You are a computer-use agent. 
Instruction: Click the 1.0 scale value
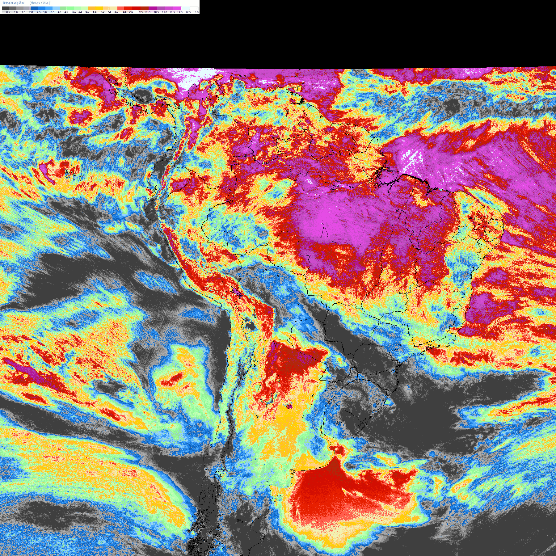16,12
